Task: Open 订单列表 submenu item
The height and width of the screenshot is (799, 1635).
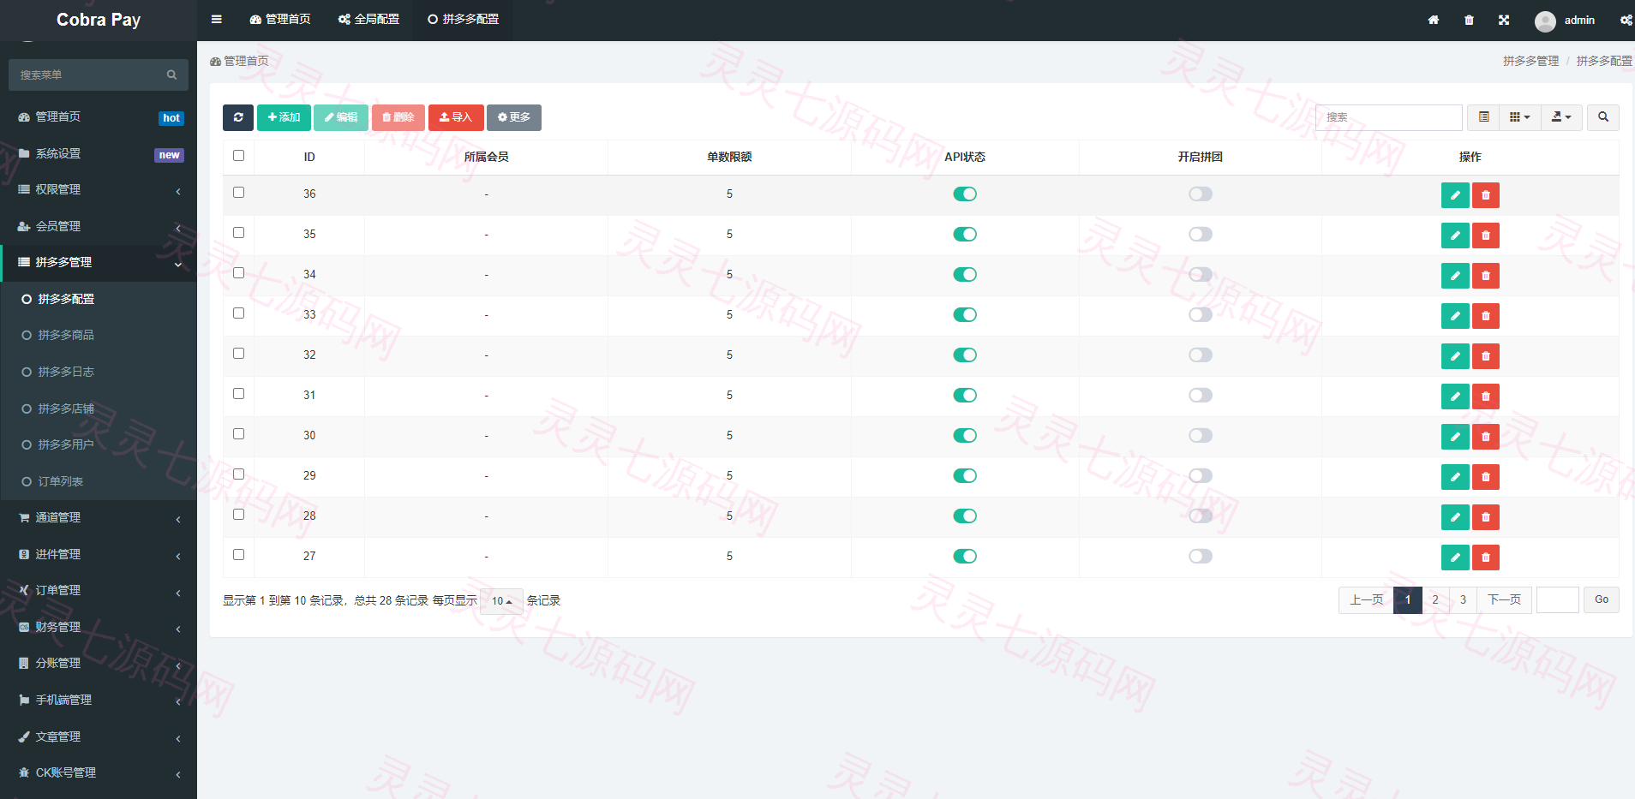Action: [x=99, y=482]
